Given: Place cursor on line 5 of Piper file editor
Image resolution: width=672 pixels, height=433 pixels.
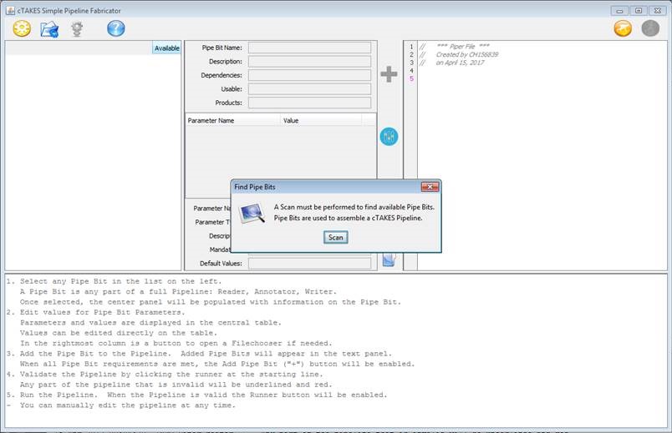Looking at the screenshot, I should tap(501, 79).
